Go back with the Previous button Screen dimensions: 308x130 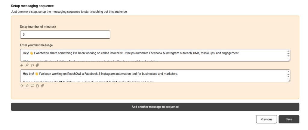click(266, 119)
